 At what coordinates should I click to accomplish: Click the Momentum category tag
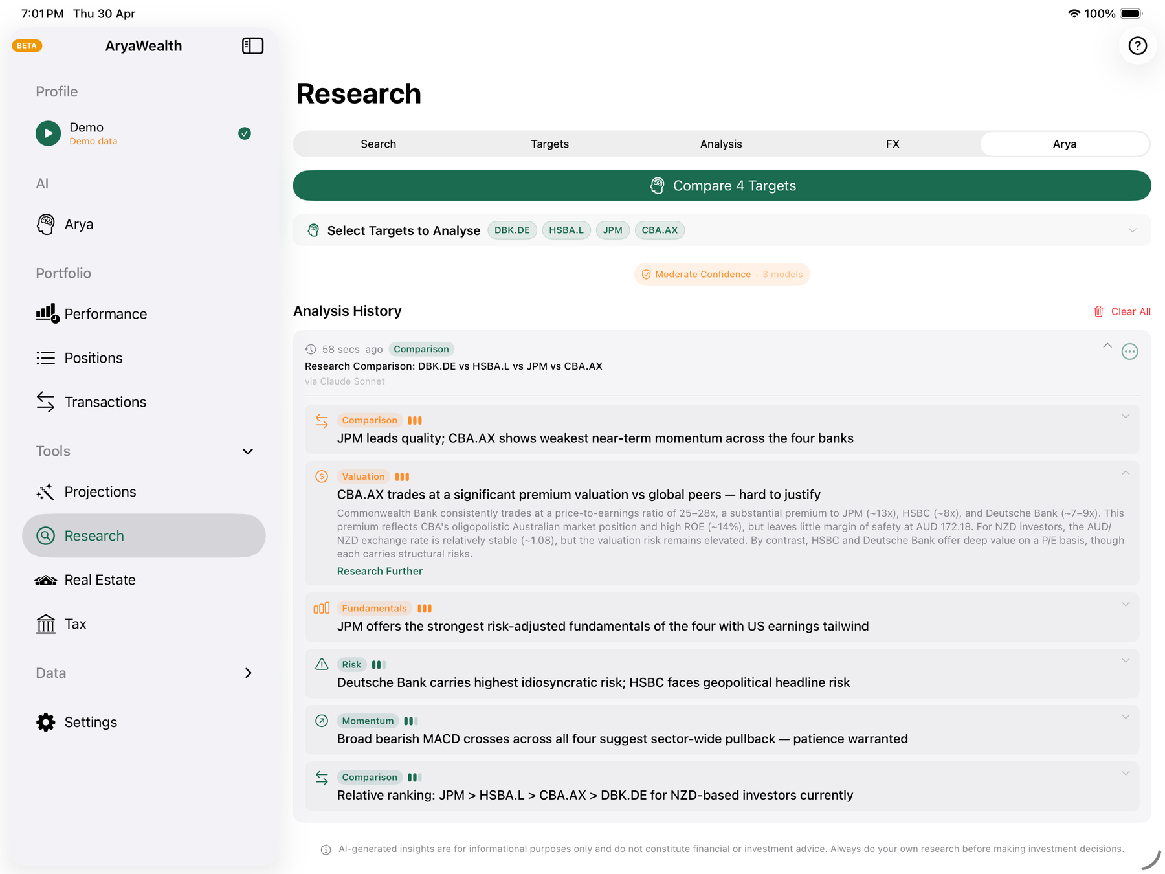[x=368, y=721]
